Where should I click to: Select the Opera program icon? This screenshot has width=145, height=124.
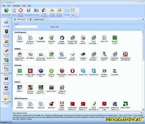(72, 72)
